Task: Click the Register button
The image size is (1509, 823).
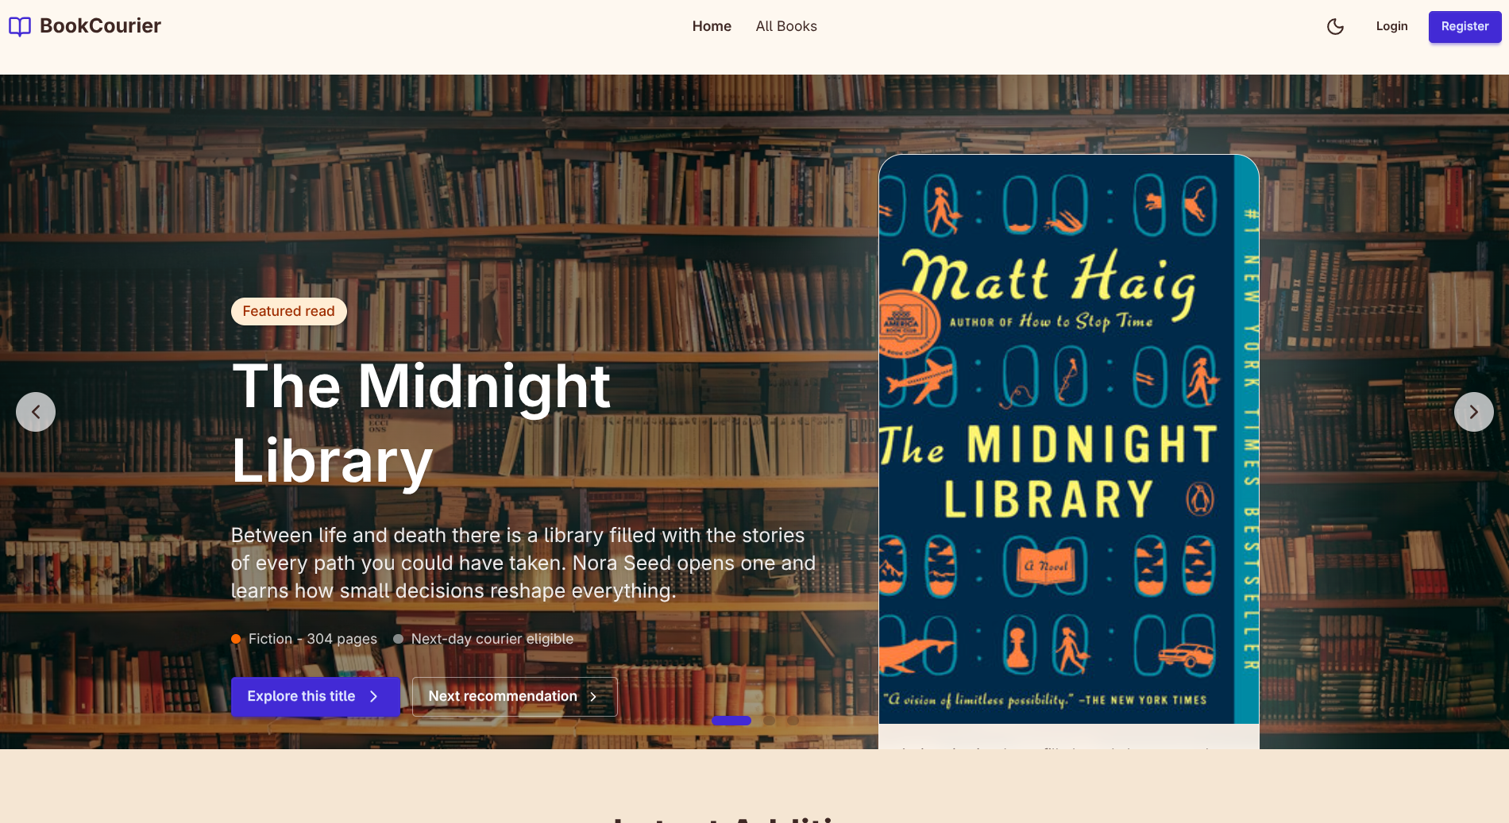Action: (1465, 26)
